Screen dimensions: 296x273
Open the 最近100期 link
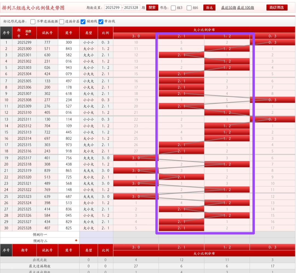(x=246, y=8)
